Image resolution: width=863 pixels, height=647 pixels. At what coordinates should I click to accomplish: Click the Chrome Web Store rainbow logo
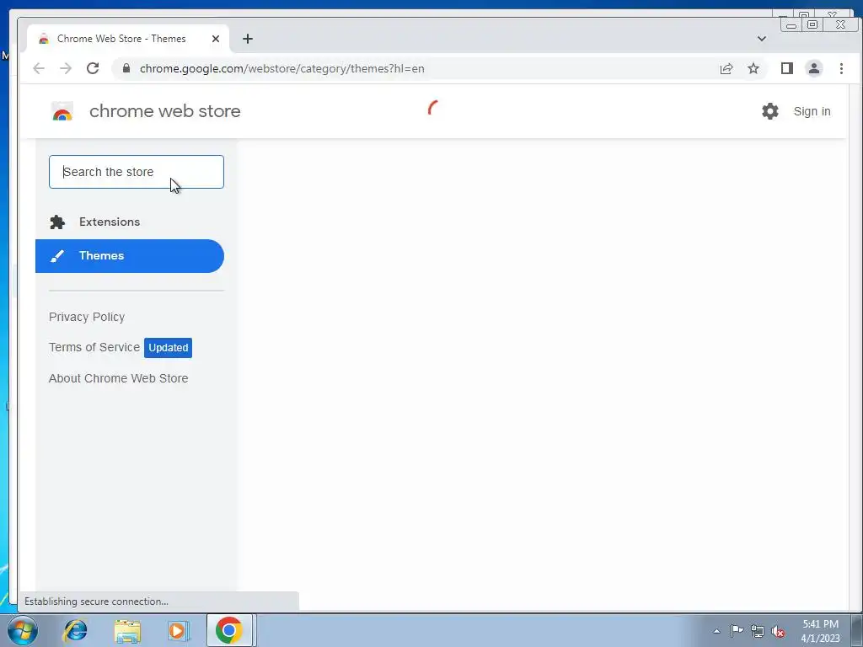[62, 112]
